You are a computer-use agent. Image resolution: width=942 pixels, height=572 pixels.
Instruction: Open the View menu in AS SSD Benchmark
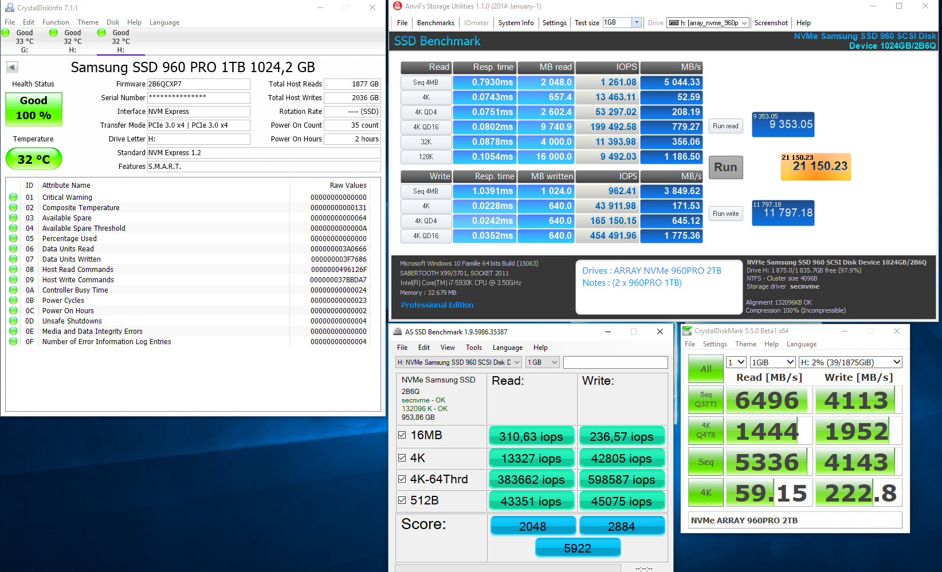(x=448, y=348)
